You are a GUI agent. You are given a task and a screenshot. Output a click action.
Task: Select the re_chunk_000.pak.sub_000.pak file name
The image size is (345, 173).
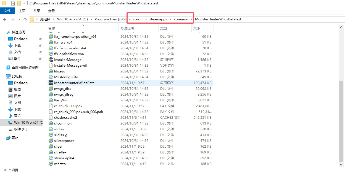79,112
